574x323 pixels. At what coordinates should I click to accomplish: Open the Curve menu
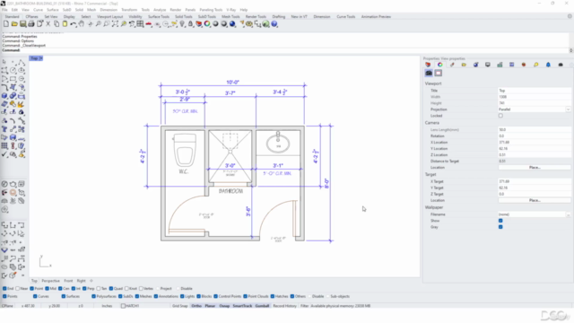pyautogui.click(x=38, y=10)
